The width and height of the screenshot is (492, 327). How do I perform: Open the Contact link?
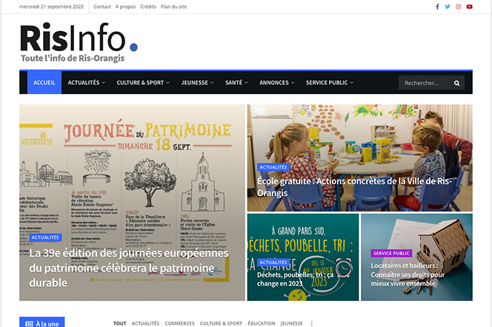click(x=102, y=7)
